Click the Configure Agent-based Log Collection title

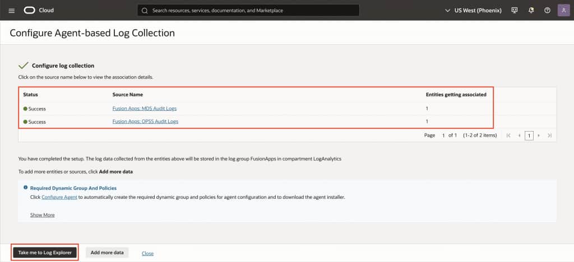click(x=92, y=33)
